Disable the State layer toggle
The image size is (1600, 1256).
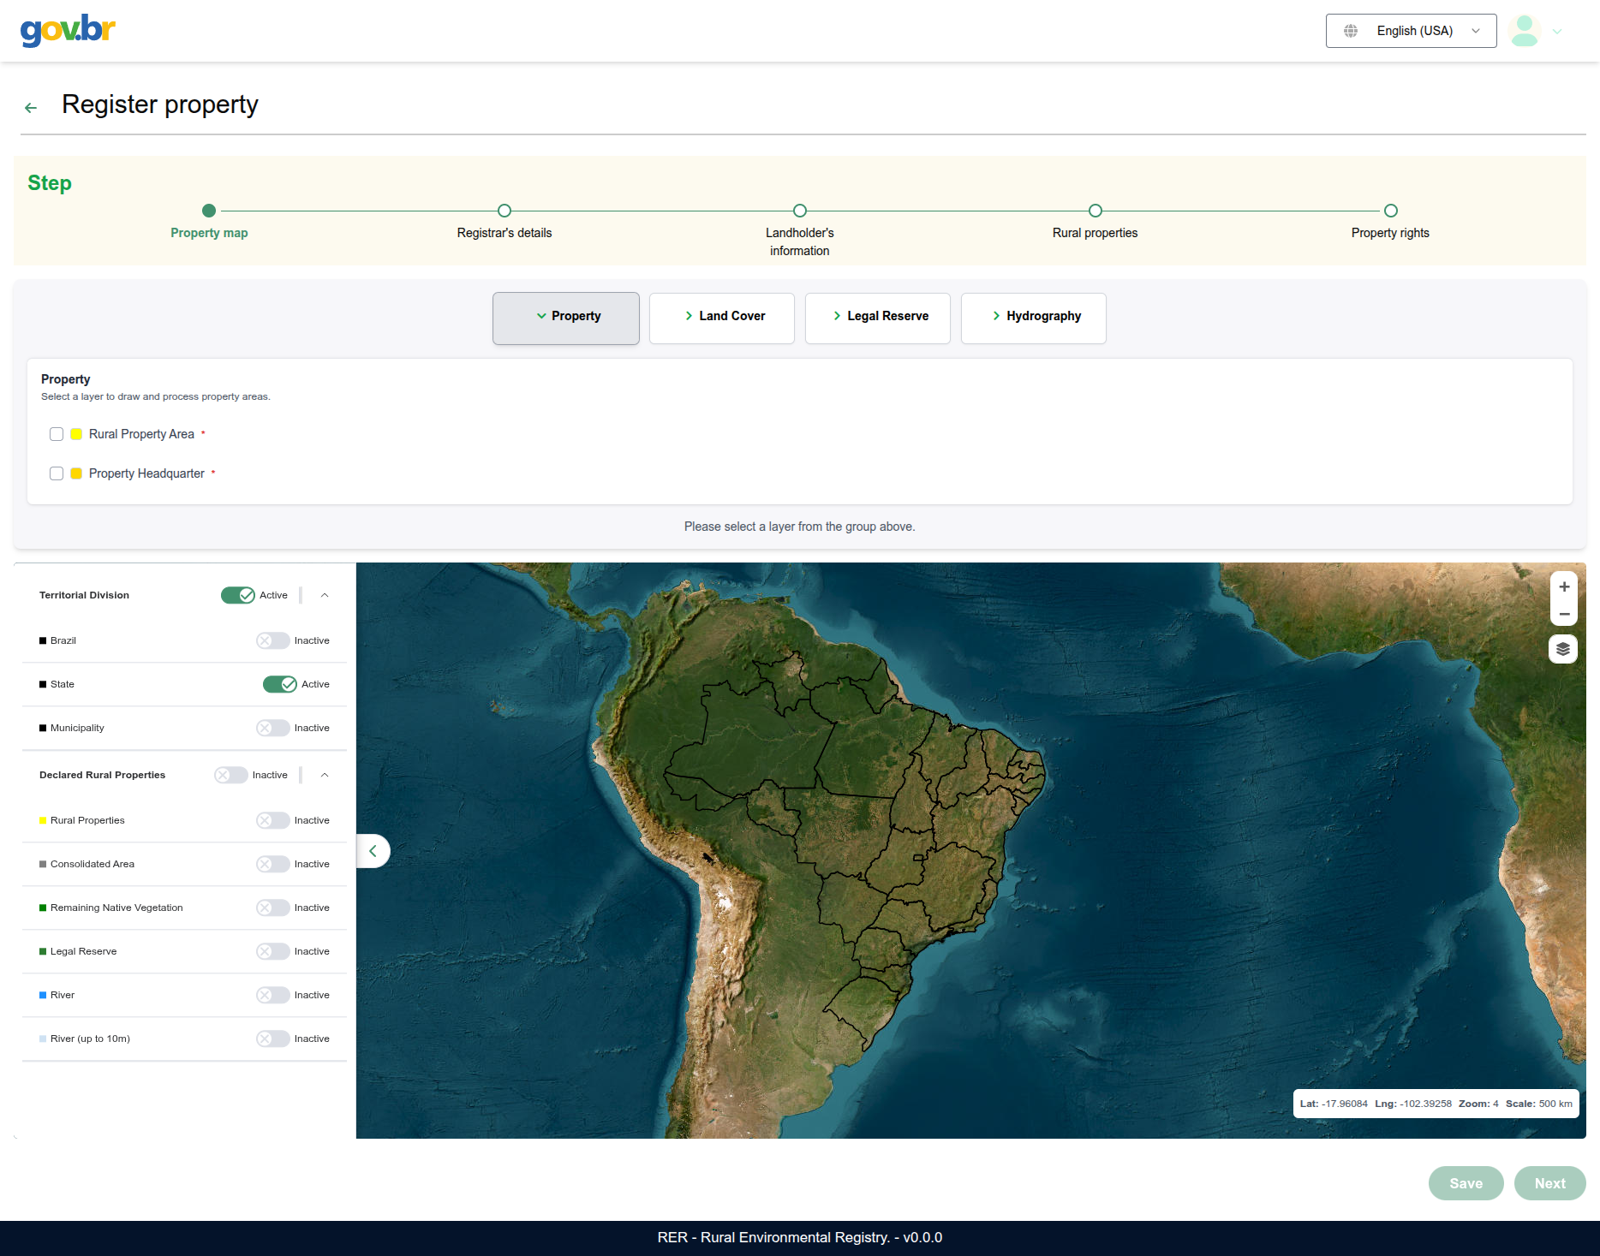280,684
